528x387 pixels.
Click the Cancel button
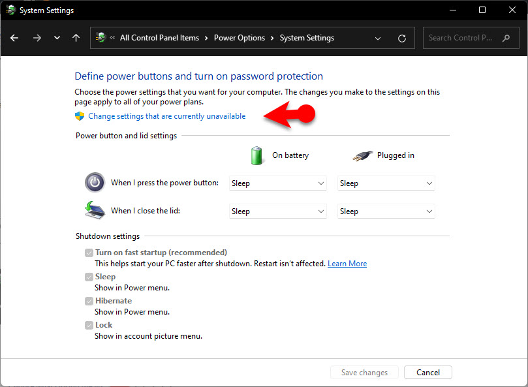point(428,373)
